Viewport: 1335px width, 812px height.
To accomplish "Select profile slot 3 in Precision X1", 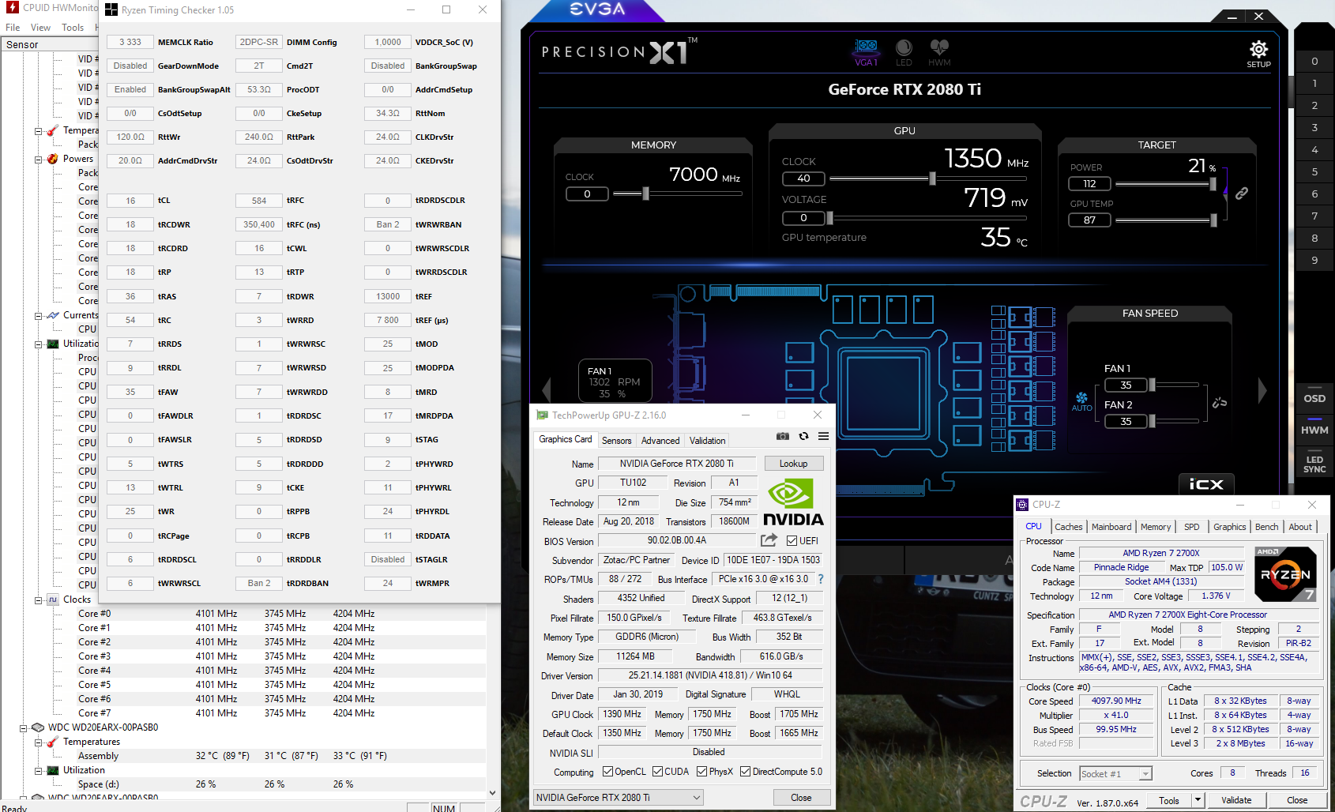I will coord(1314,127).
